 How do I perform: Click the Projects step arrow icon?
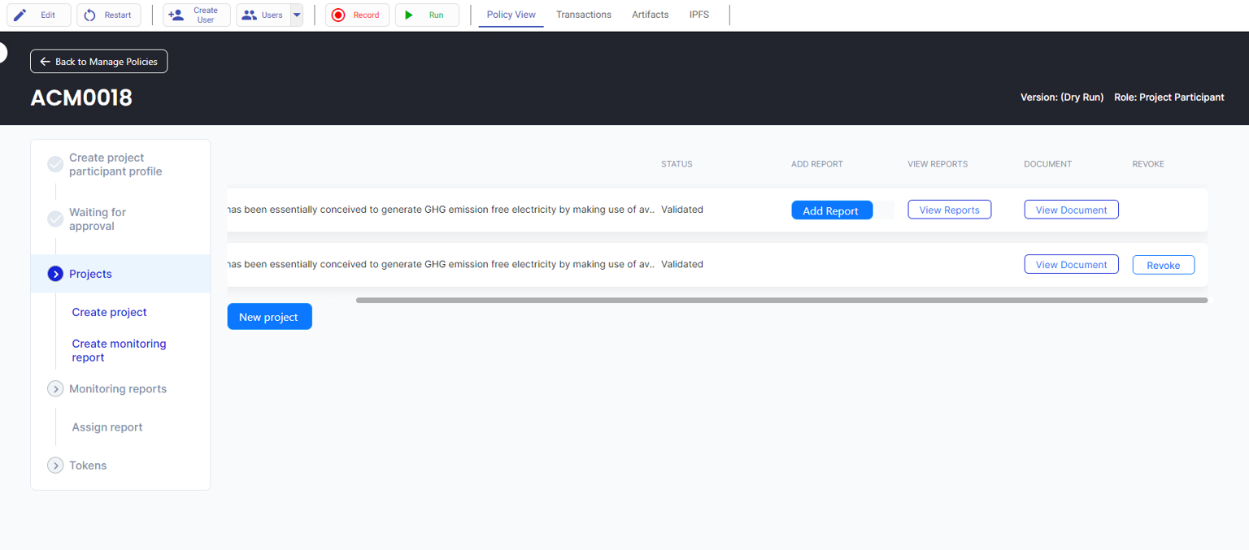tap(55, 275)
